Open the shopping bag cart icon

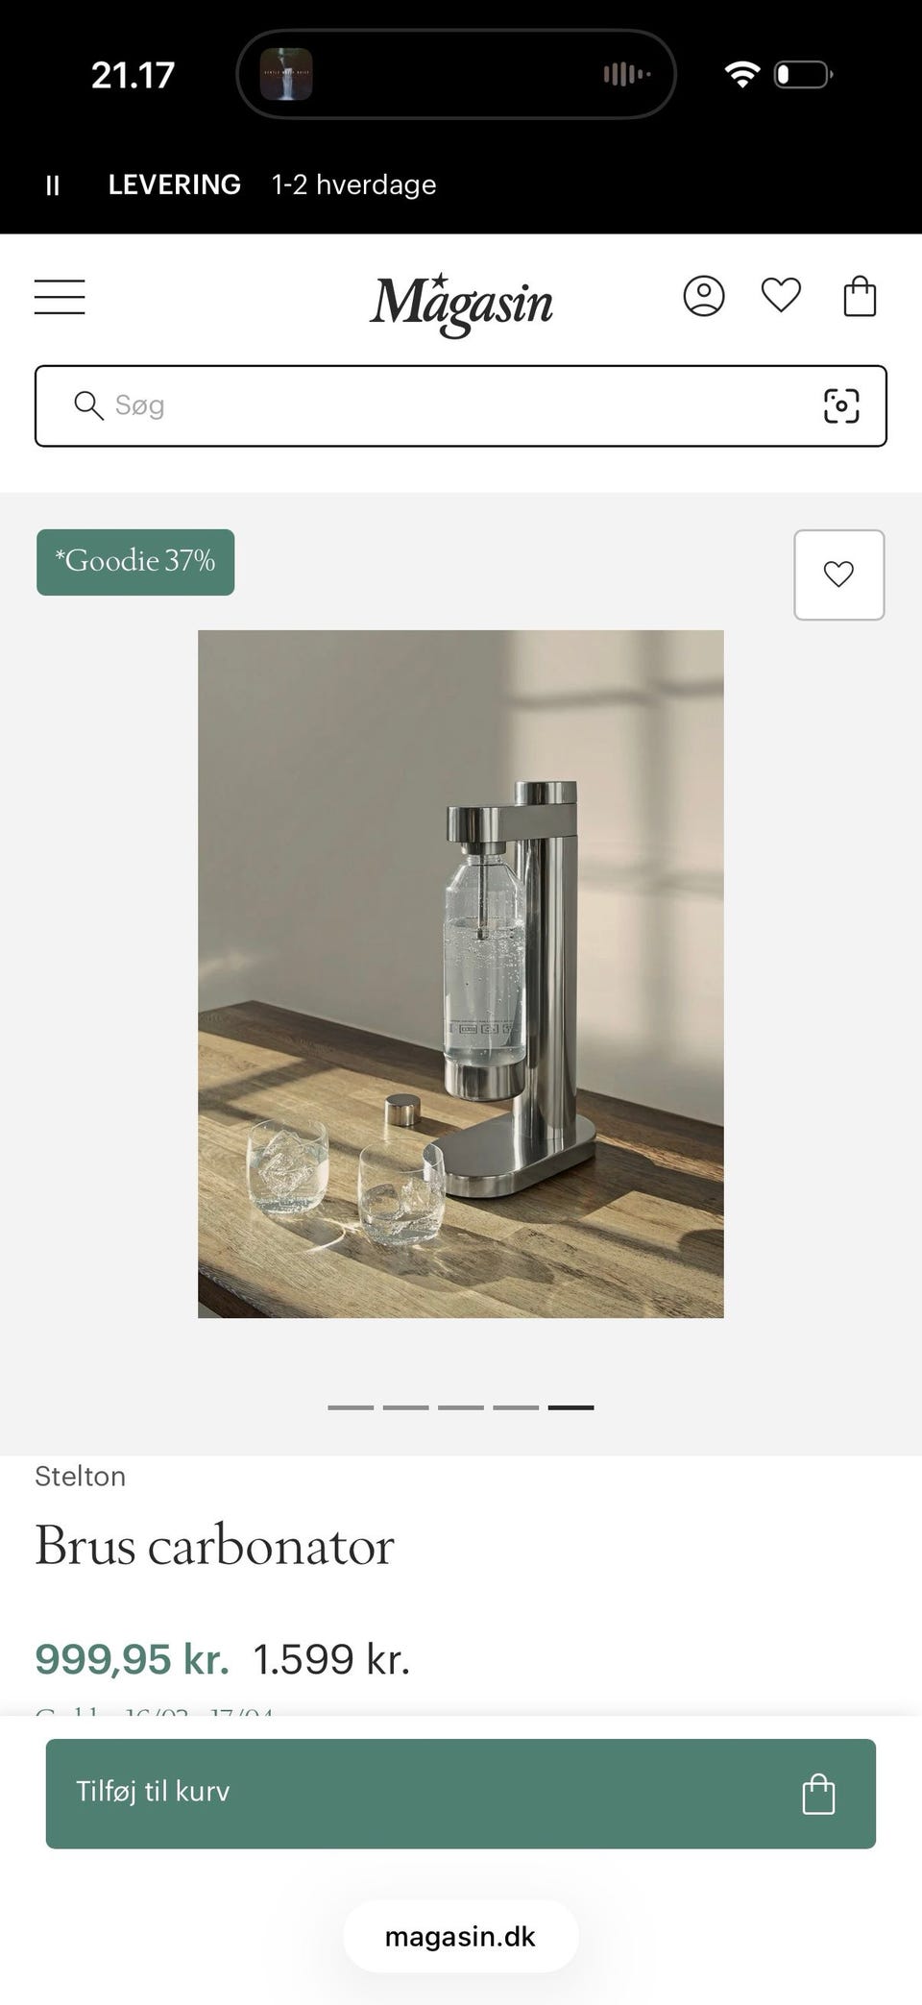click(x=860, y=296)
